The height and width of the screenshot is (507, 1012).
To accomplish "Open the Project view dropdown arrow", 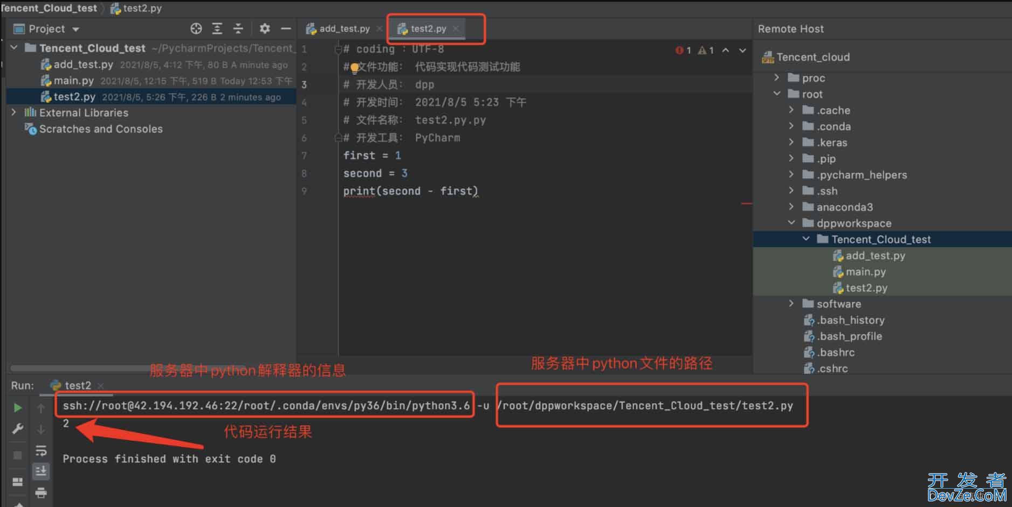I will 75,29.
